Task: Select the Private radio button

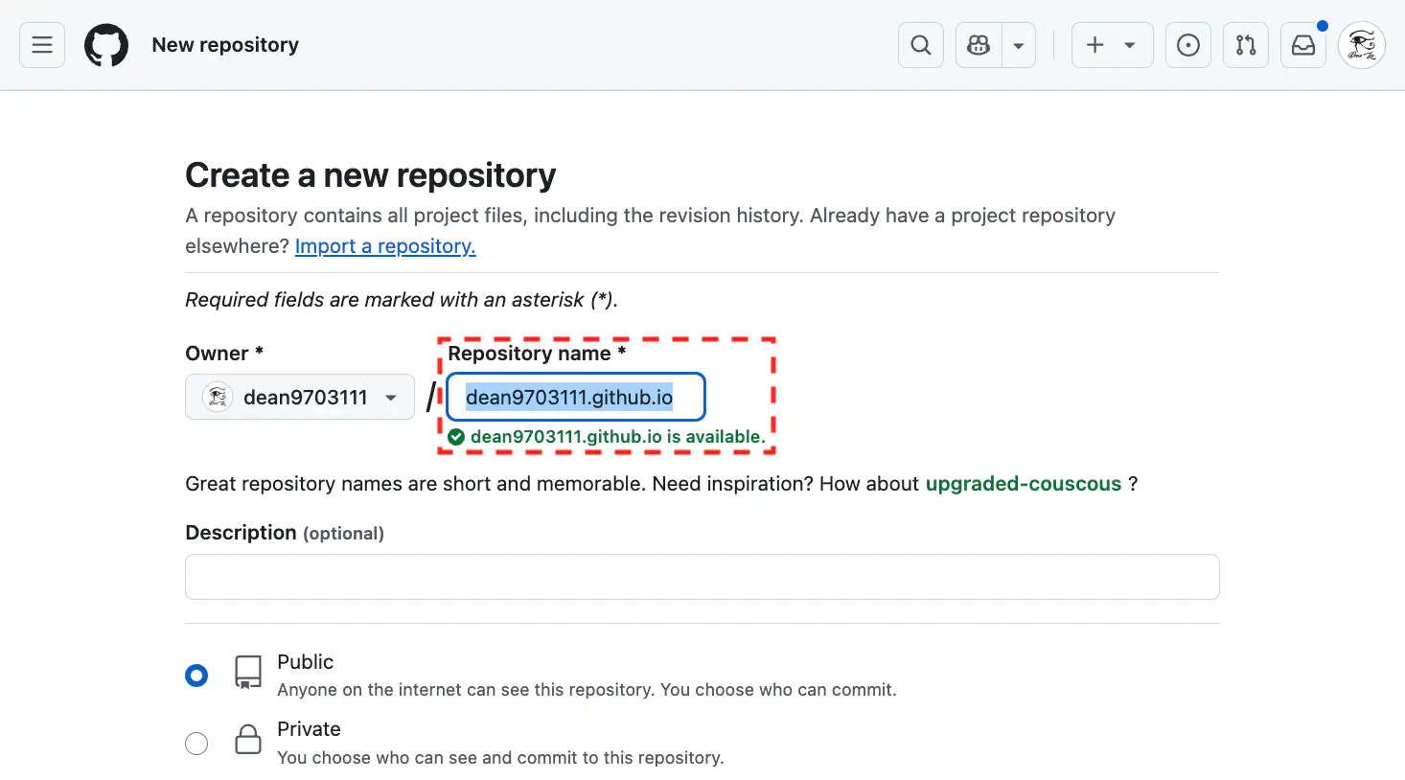Action: [196, 744]
